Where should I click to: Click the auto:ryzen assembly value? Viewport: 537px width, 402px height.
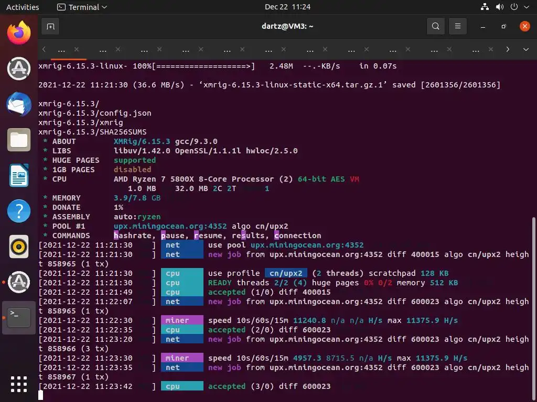(137, 217)
